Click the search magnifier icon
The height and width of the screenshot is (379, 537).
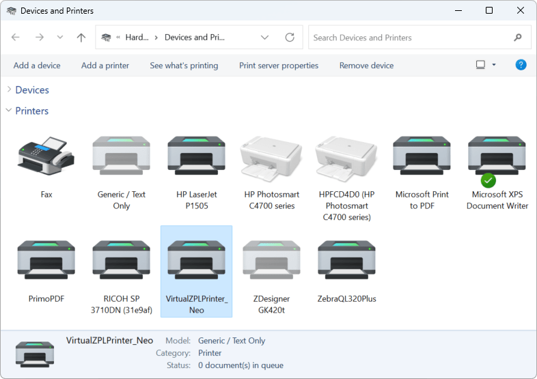pyautogui.click(x=518, y=37)
